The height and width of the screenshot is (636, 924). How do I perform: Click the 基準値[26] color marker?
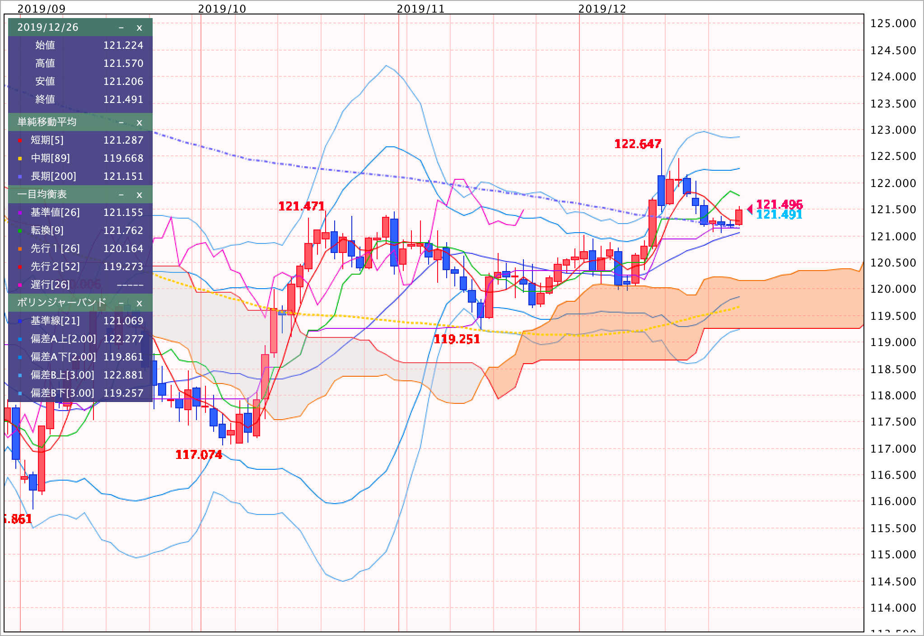point(19,213)
